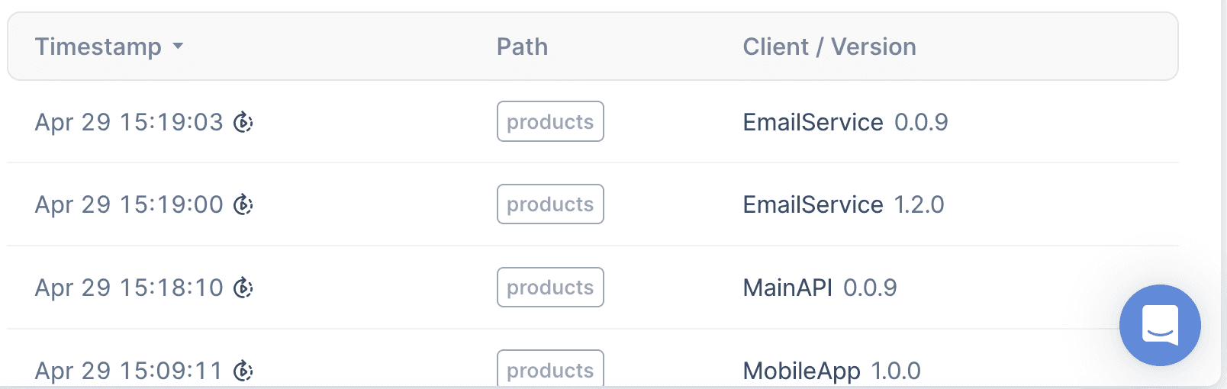
Task: Open the Apr 29 15:19:00 log entry
Action: click(128, 204)
